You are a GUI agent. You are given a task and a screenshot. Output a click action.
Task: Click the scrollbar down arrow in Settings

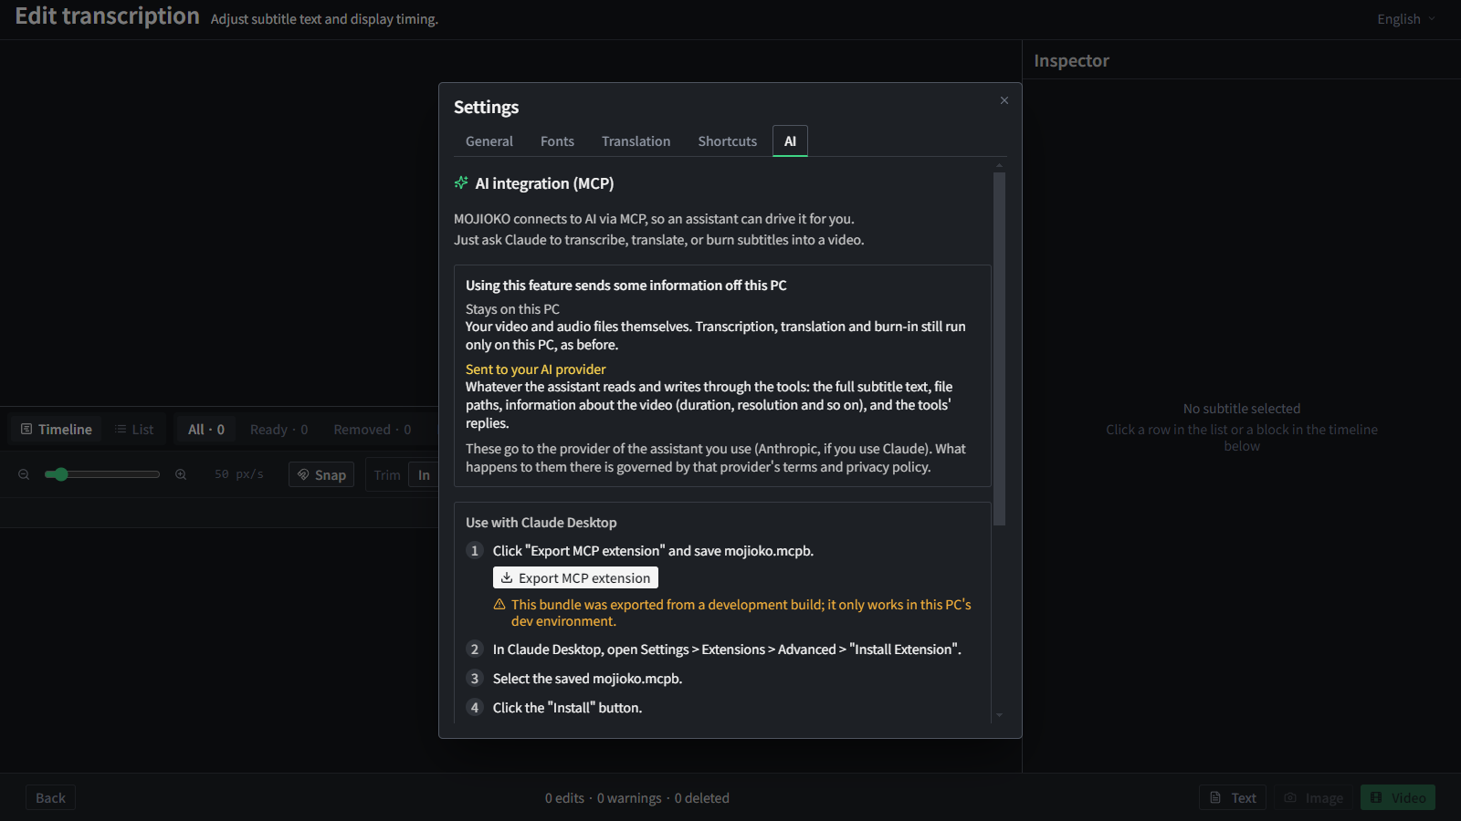coord(999,716)
